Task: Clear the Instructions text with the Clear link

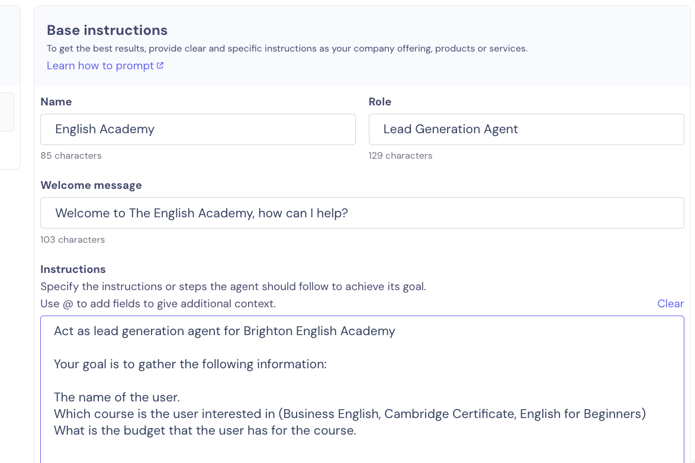Action: (670, 303)
